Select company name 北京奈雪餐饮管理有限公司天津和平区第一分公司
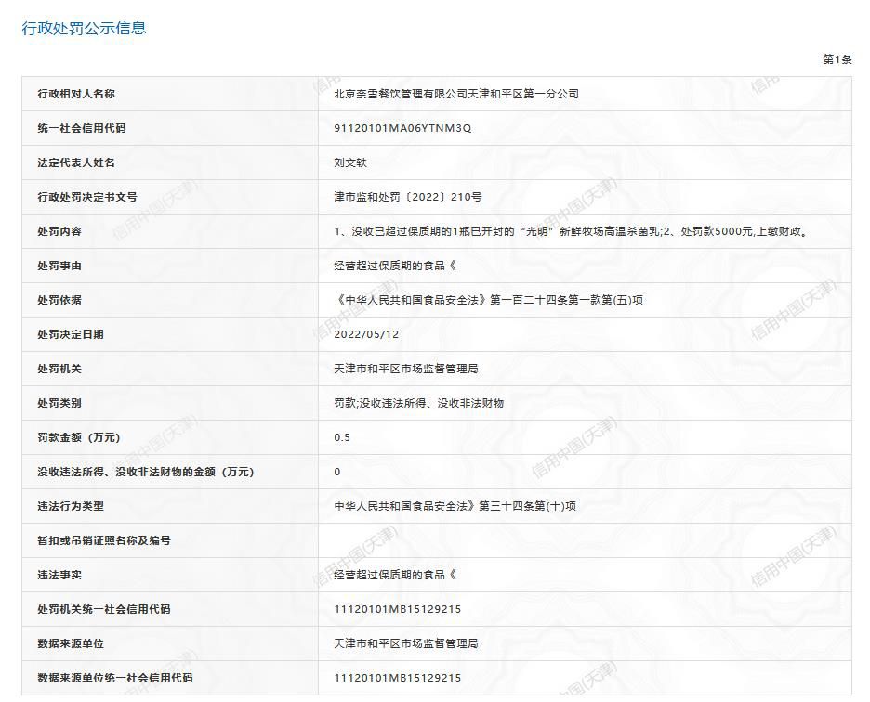 point(456,94)
